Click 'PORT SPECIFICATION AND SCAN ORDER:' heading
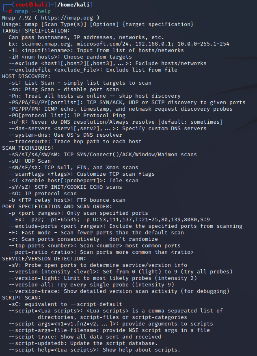 pos(57,206)
